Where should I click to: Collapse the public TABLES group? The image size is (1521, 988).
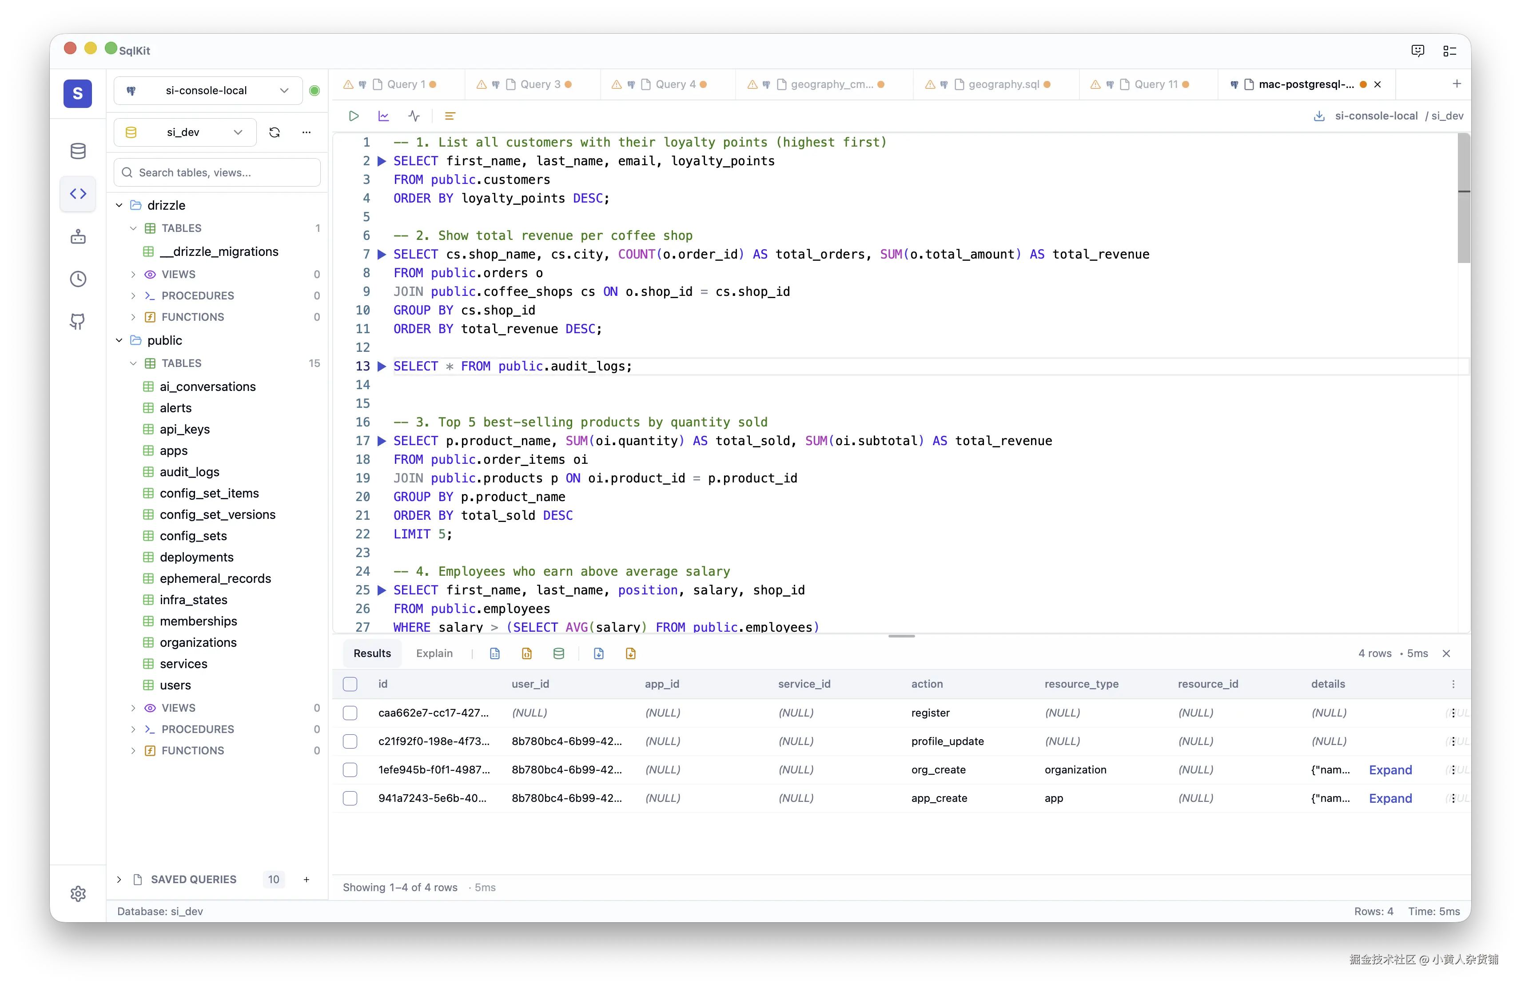(x=133, y=363)
